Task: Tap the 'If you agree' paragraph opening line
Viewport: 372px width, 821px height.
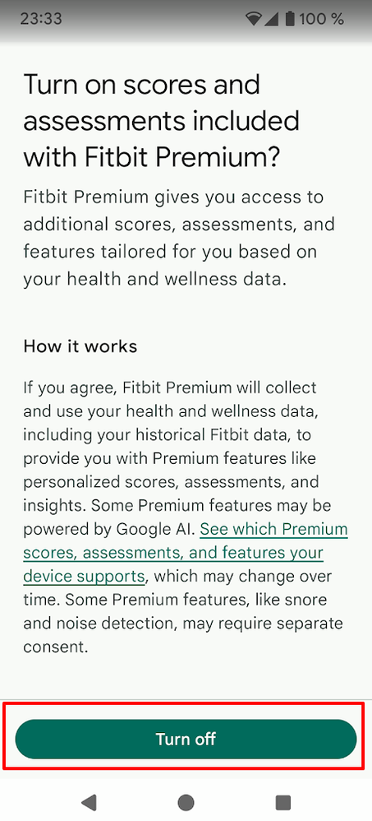Action: pyautogui.click(x=170, y=388)
